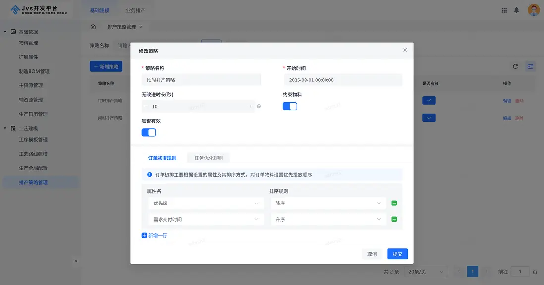The width and height of the screenshot is (544, 285).
Task: Open 物料管理 in sidebar
Action: click(x=28, y=43)
